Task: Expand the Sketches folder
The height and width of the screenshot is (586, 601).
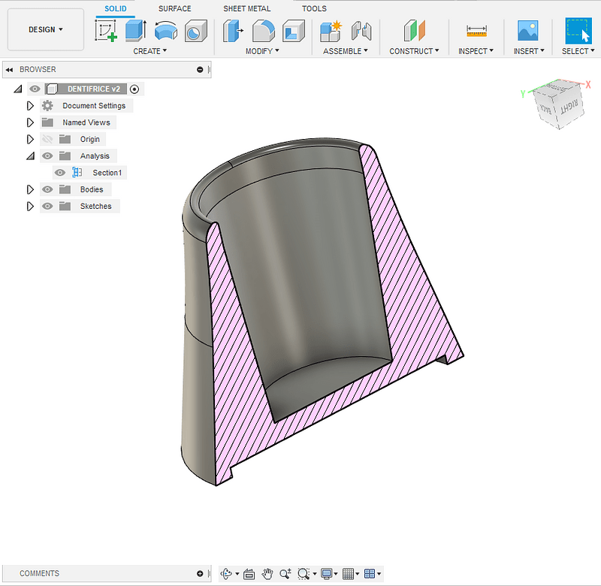Action: [30, 206]
